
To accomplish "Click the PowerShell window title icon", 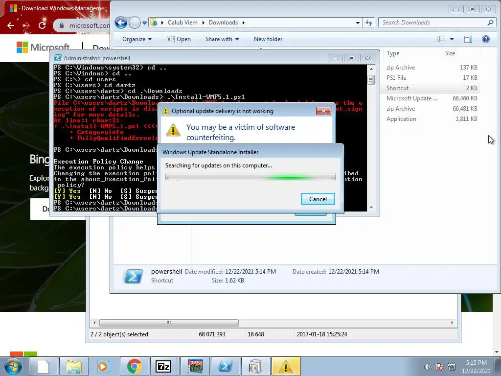I will pos(58,58).
